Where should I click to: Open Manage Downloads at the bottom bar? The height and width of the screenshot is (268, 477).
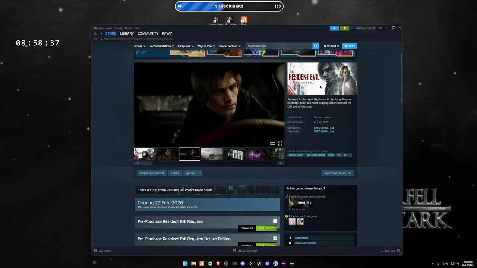pyautogui.click(x=246, y=251)
